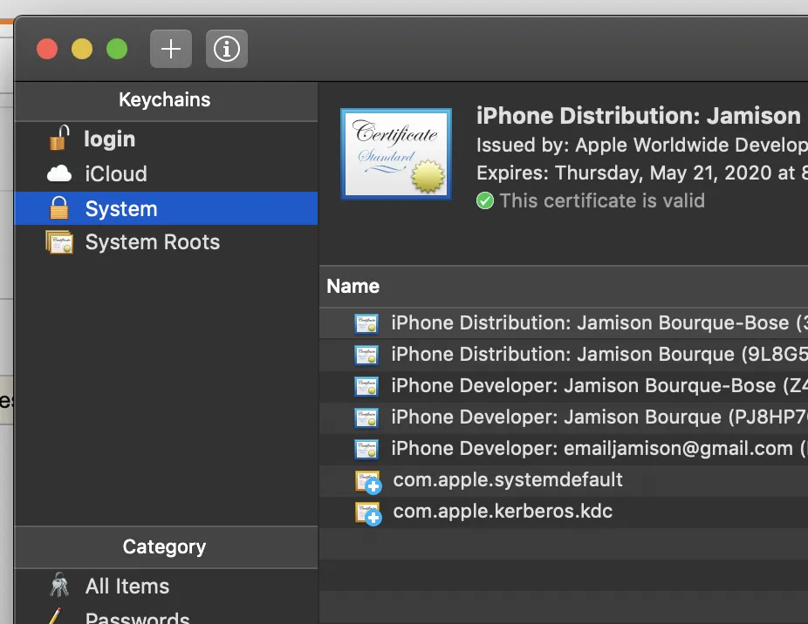Click the This certificate is valid text
808x624 pixels.
coord(602,200)
